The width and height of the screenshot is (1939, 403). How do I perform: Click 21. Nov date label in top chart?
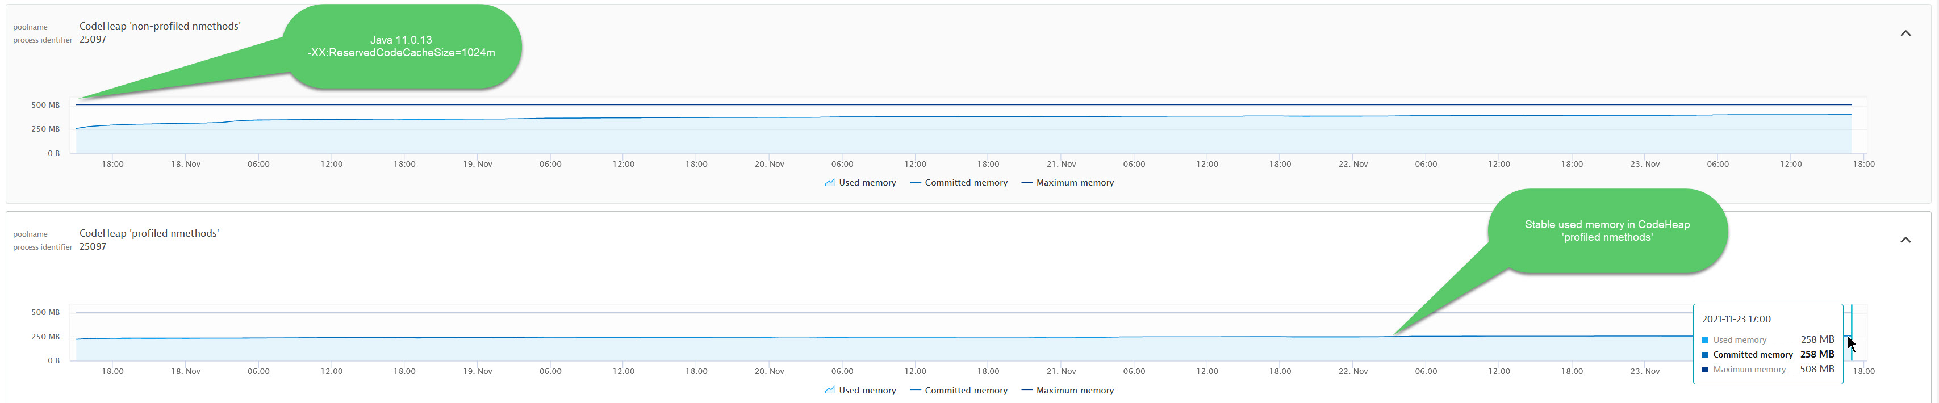pyautogui.click(x=1062, y=164)
